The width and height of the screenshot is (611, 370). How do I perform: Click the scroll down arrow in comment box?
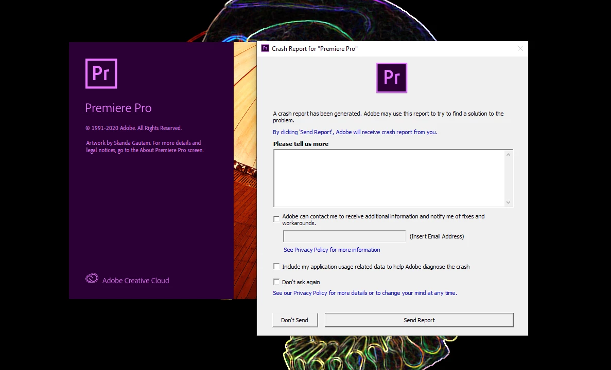(x=508, y=202)
